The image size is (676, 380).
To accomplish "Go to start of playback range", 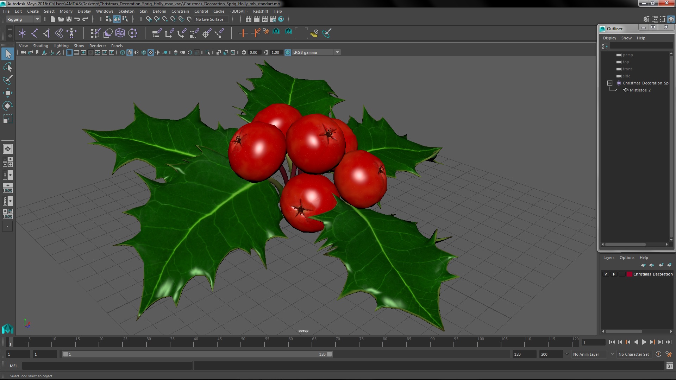I will point(612,342).
